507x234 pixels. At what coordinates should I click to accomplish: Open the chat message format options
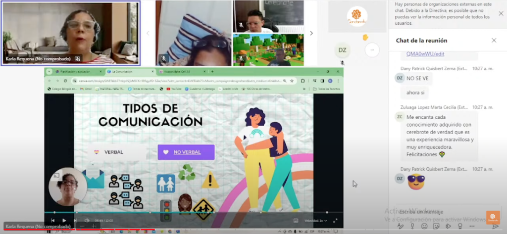[x=400, y=226]
